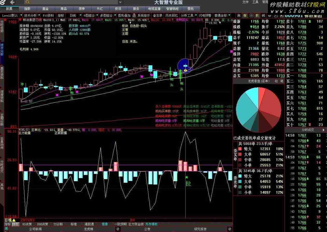Open the 委托 tab
The height and width of the screenshot is (232, 327).
190,9
